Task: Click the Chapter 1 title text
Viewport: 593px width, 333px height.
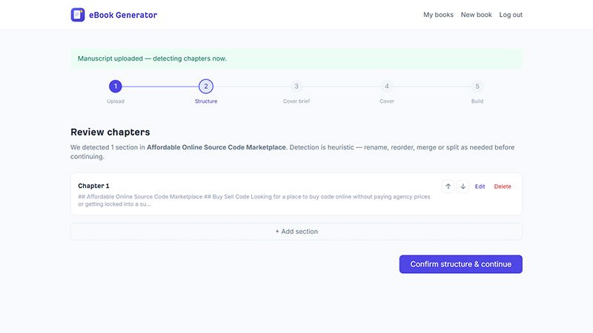Action: [93, 186]
